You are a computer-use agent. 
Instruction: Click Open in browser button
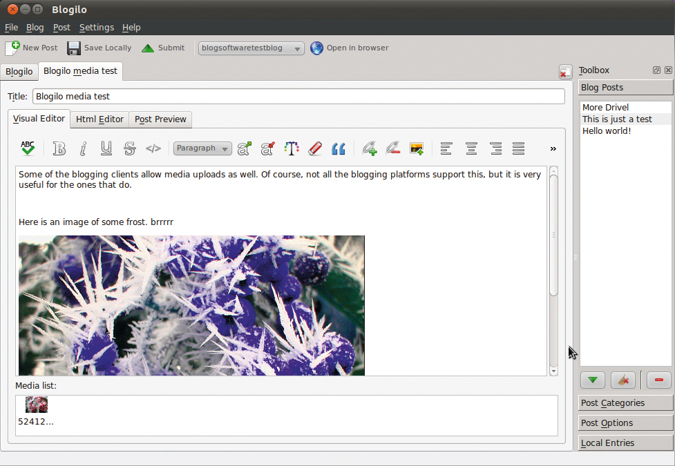point(349,48)
